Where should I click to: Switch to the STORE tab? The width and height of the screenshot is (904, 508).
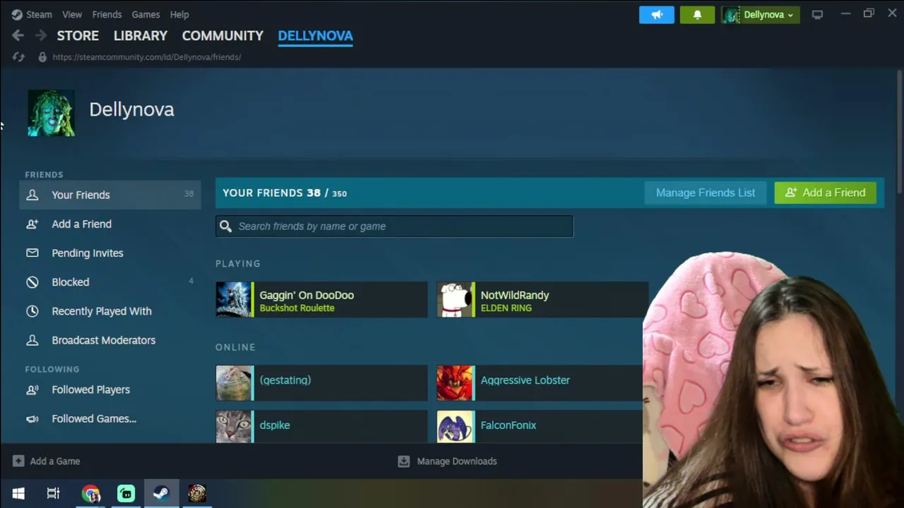[78, 35]
